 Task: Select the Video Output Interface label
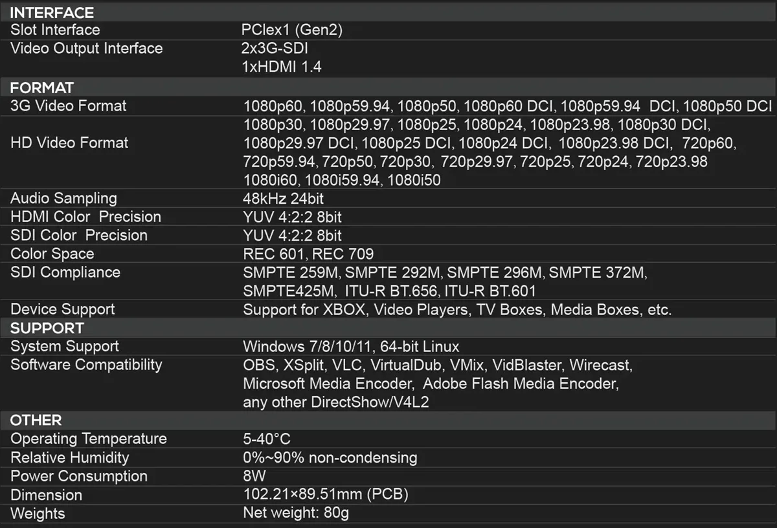pyautogui.click(x=87, y=49)
